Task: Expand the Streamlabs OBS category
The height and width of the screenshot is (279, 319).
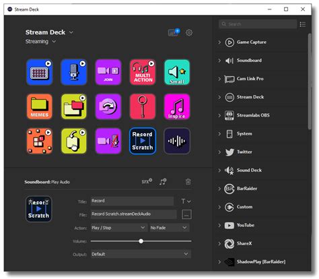Action: (219, 115)
